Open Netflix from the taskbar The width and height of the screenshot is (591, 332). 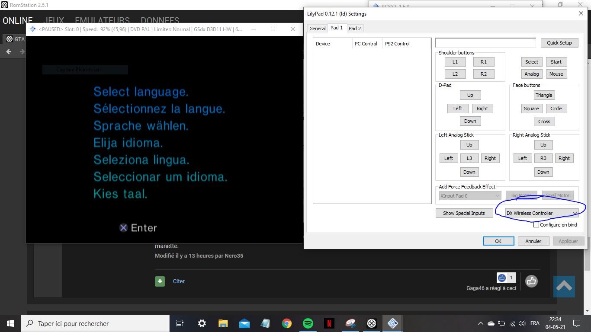click(x=329, y=323)
